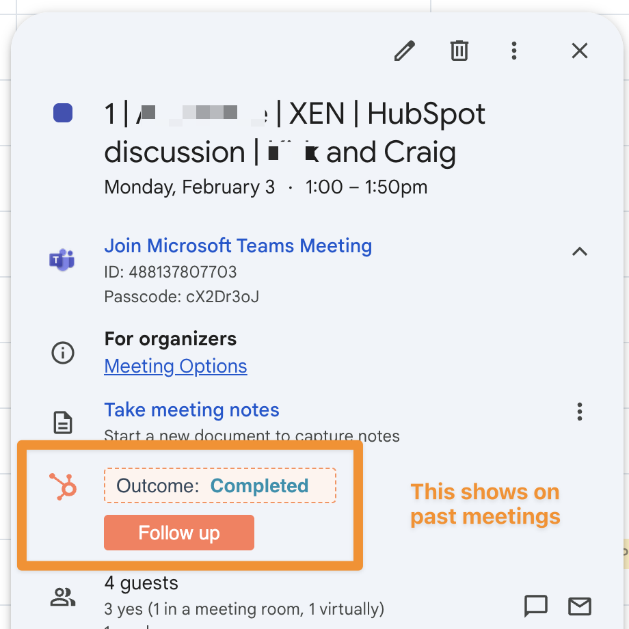
Task: Collapse the Teams meeting details chevron
Action: pos(580,252)
